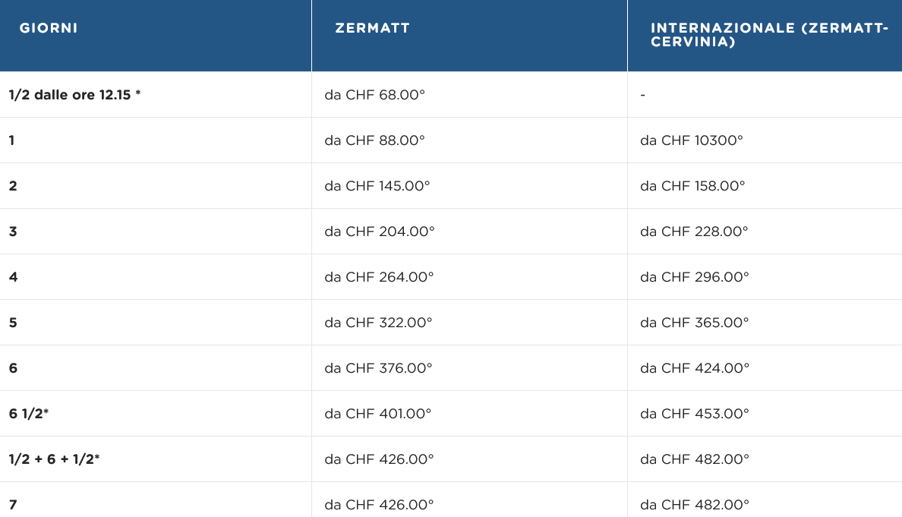Click international 1-day price CHF 10300
Screen dimensions: 902x517
[692, 140]
